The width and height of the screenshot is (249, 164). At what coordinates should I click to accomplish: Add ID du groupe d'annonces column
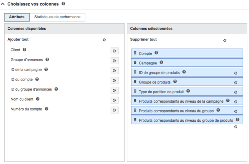tap(114, 90)
